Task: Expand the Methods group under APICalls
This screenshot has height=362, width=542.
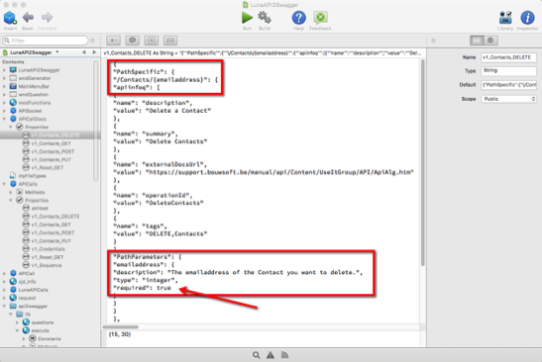Action: pyautogui.click(x=11, y=192)
